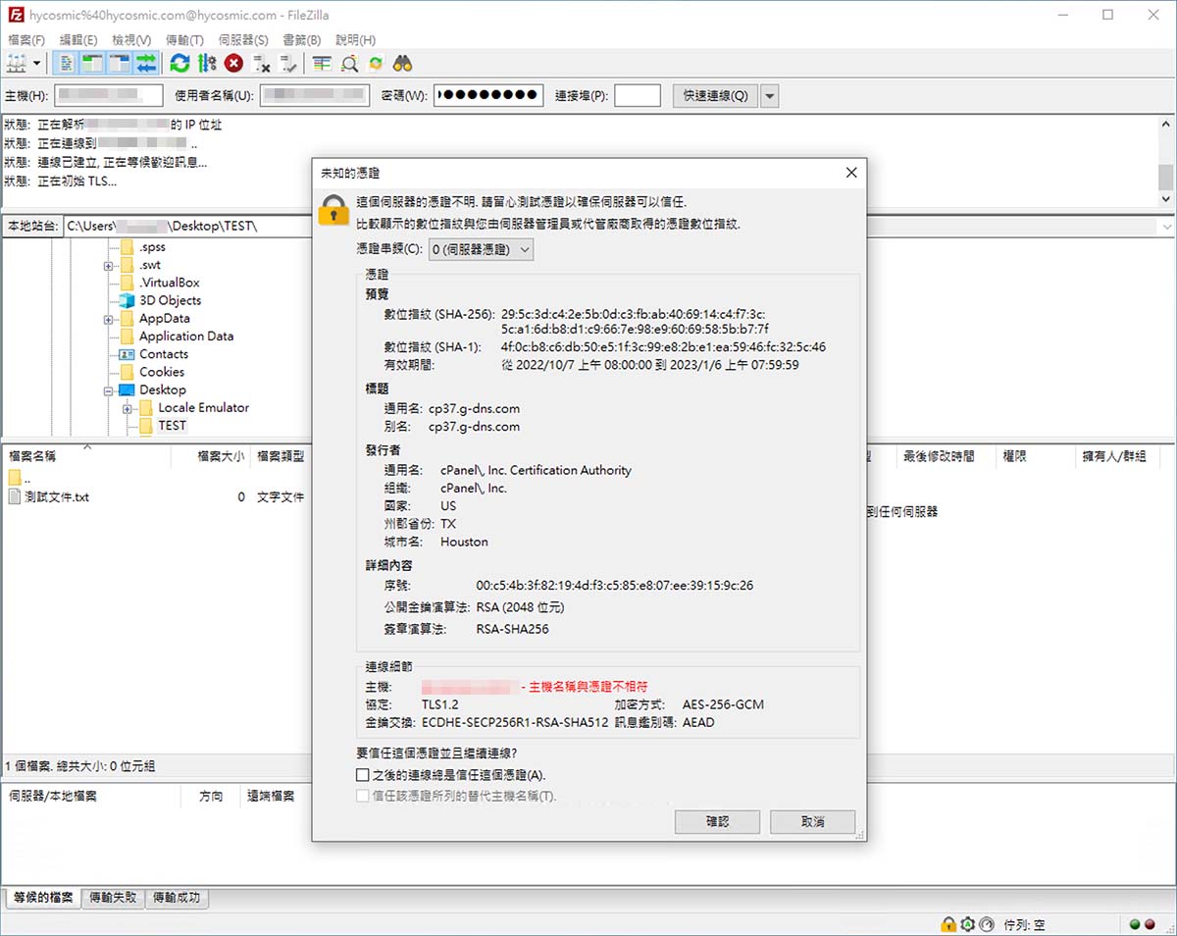Click the message log vertical scrollbar
This screenshot has height=936, width=1177.
coord(1165,161)
